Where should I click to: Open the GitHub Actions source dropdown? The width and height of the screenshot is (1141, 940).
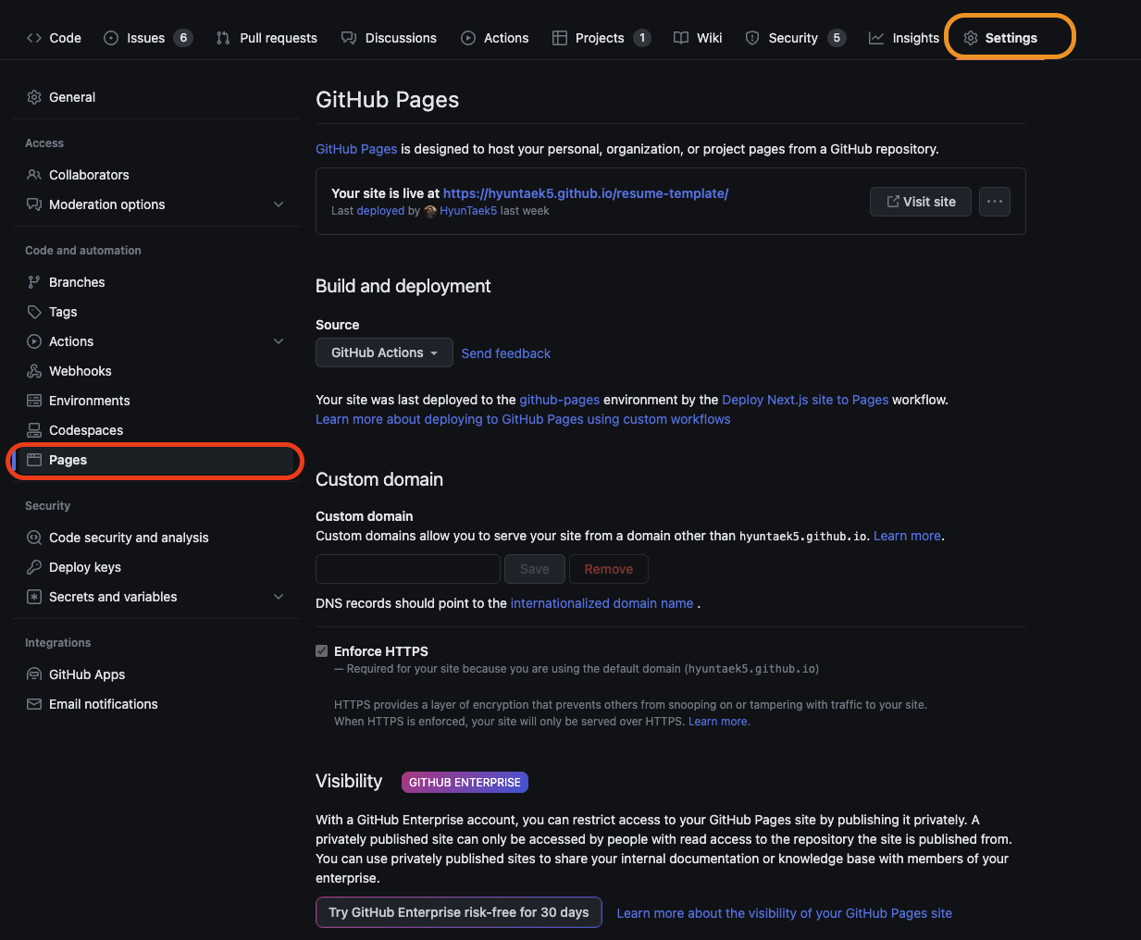click(x=384, y=352)
